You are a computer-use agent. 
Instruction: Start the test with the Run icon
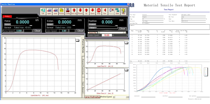[105, 11]
